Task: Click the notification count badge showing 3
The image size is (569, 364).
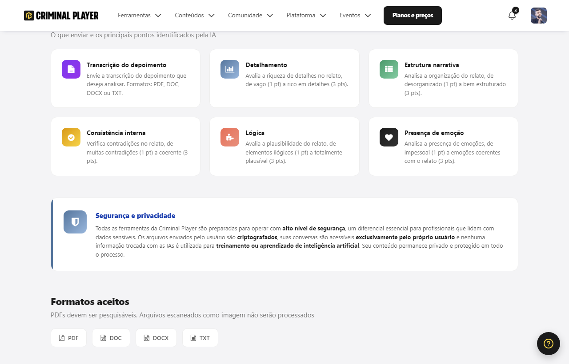Action: [x=516, y=10]
